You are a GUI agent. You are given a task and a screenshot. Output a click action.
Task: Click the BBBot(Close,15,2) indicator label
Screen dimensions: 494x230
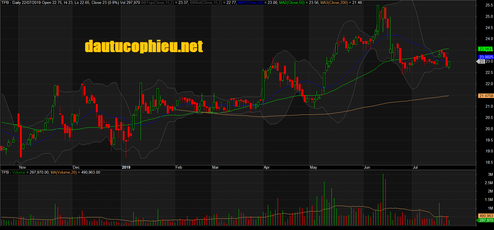tap(206, 3)
